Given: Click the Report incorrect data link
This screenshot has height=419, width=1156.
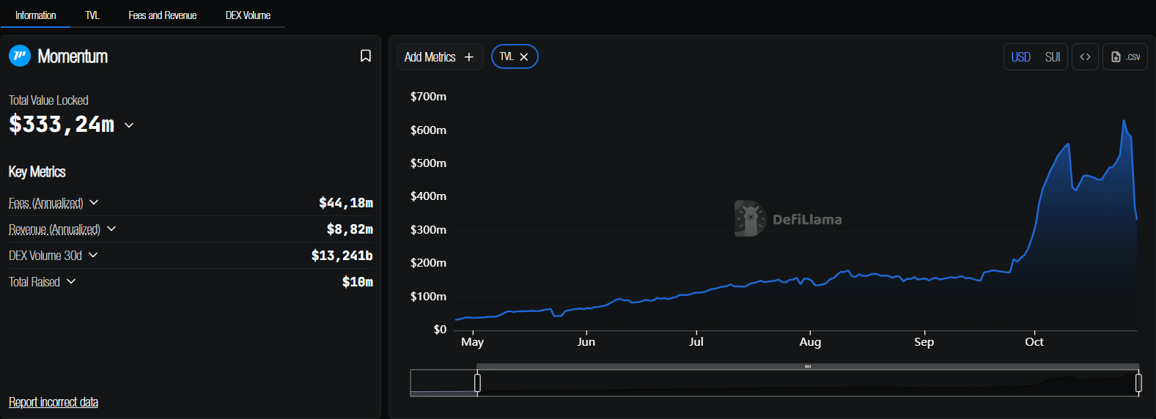Looking at the screenshot, I should coord(54,402).
